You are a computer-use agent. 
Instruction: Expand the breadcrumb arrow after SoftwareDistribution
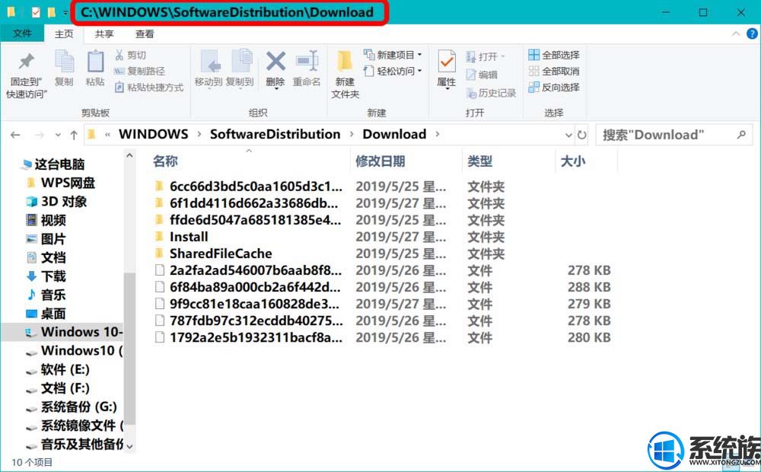(x=352, y=135)
